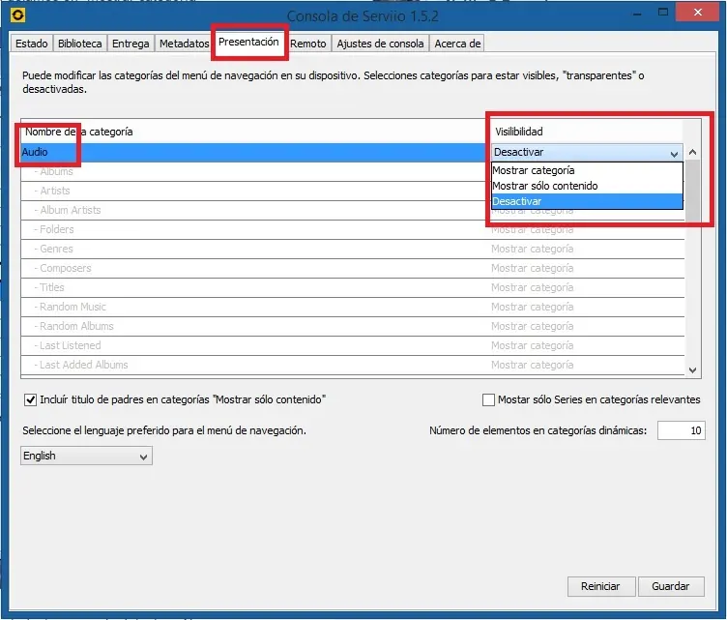Click the Reiniciar button

pyautogui.click(x=600, y=586)
